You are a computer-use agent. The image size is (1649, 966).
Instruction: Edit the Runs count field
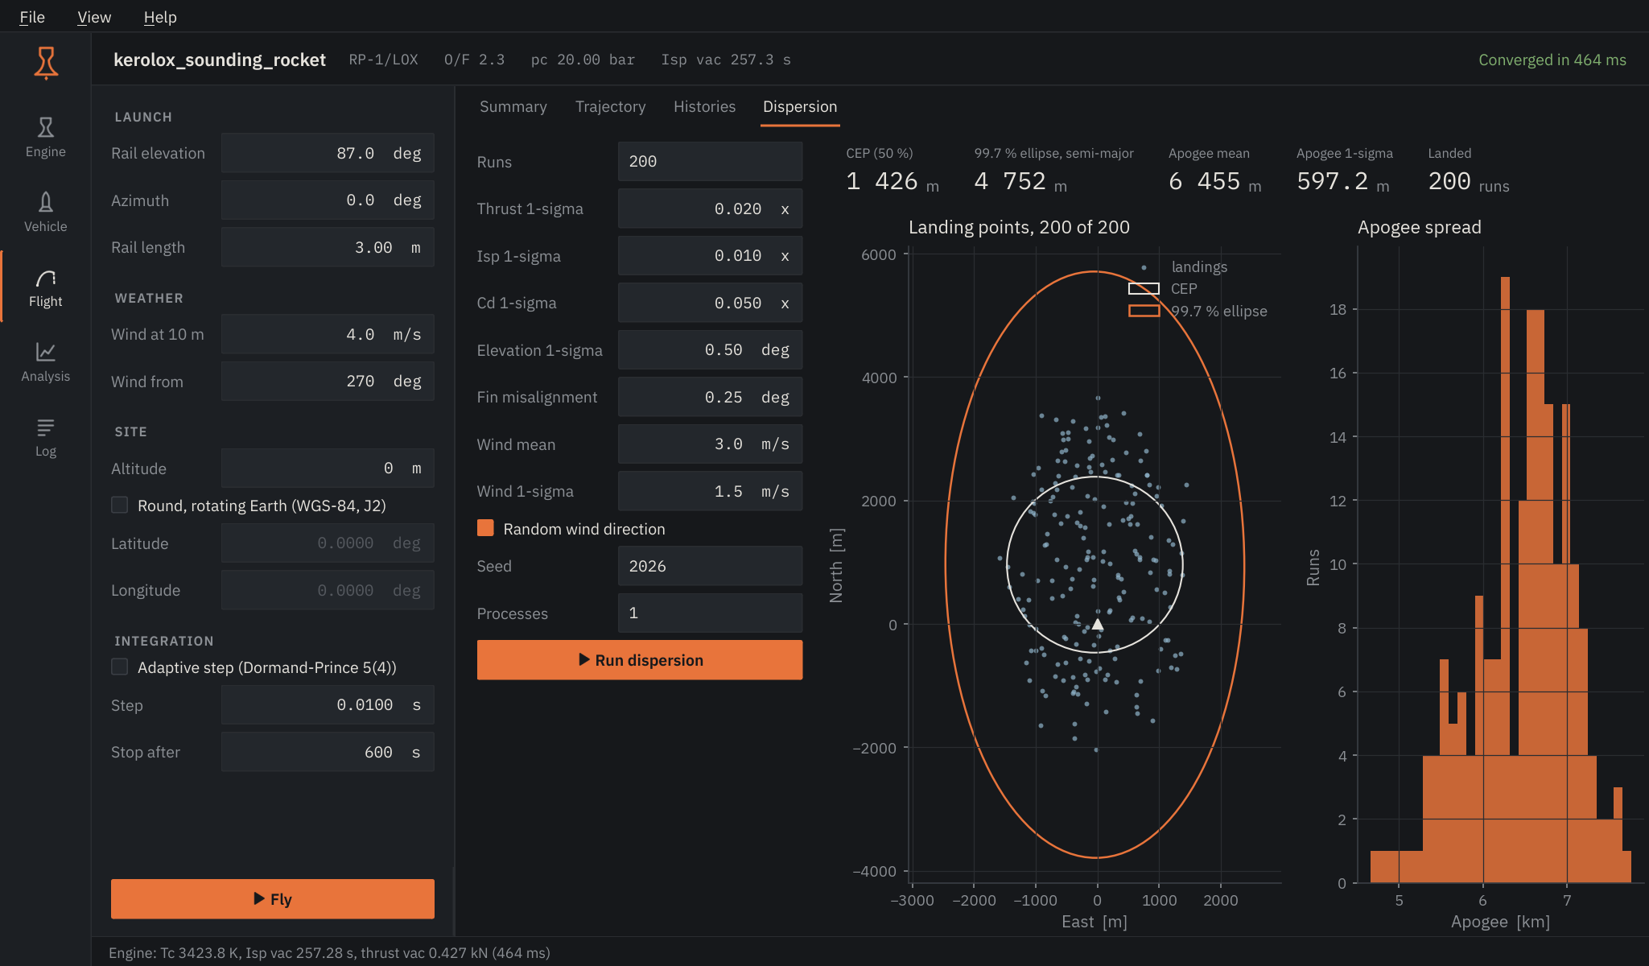click(x=710, y=161)
